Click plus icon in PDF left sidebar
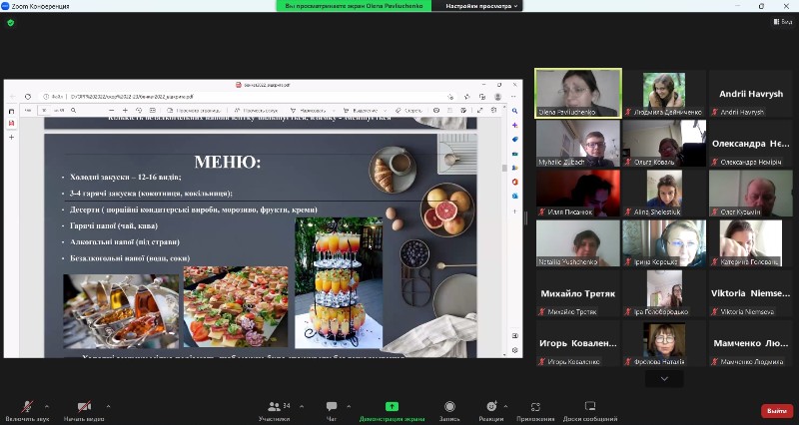The width and height of the screenshot is (799, 425). coord(11,137)
